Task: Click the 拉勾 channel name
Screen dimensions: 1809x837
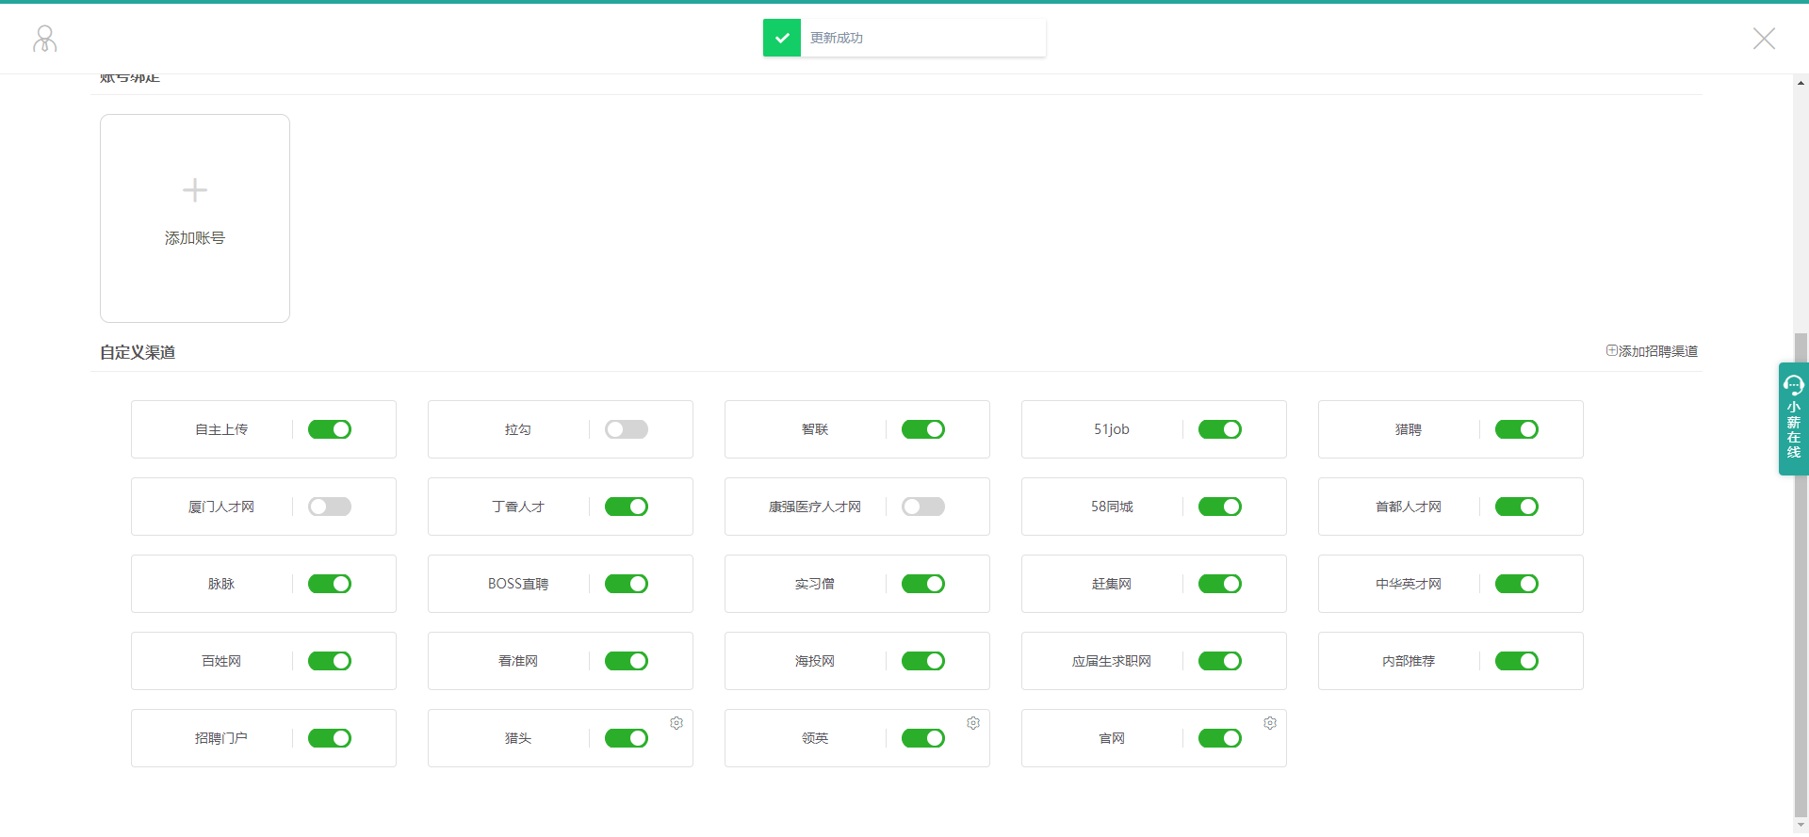Action: [518, 429]
